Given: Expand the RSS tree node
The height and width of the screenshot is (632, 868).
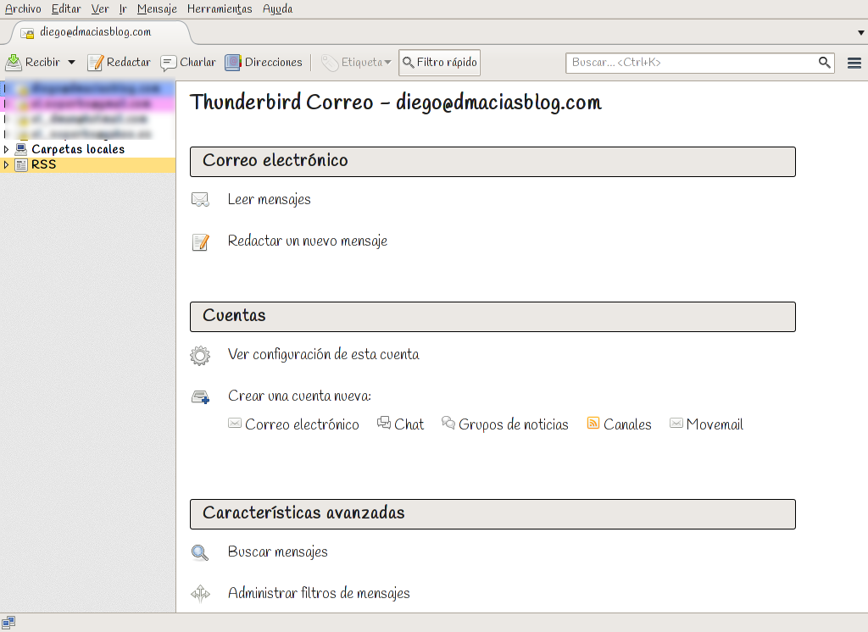Looking at the screenshot, I should pyautogui.click(x=6, y=165).
